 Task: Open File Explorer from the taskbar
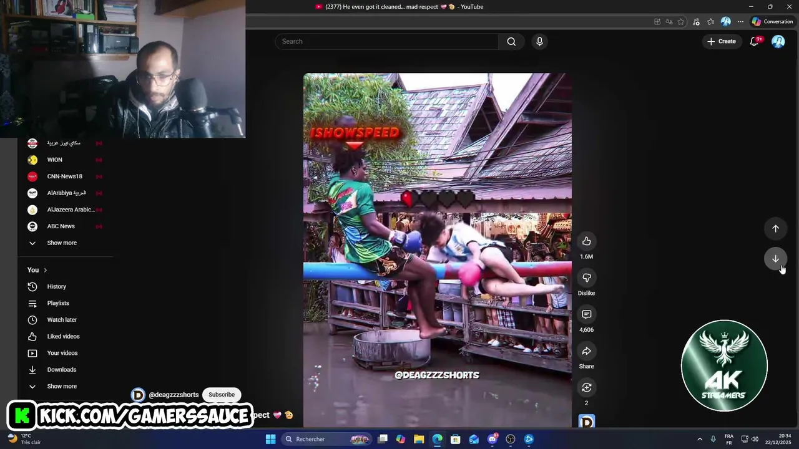pos(419,439)
